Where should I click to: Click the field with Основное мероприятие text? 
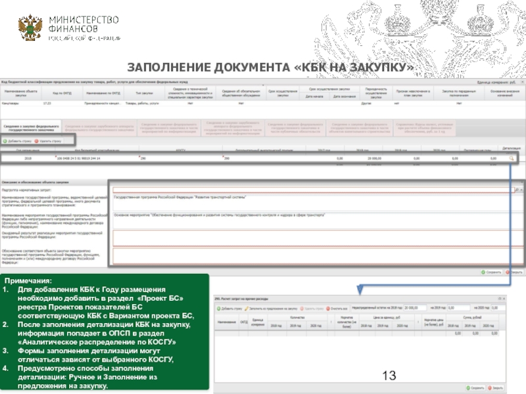point(318,221)
